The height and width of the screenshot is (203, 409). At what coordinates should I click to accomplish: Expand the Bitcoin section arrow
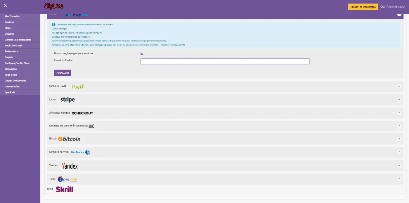[x=399, y=139]
